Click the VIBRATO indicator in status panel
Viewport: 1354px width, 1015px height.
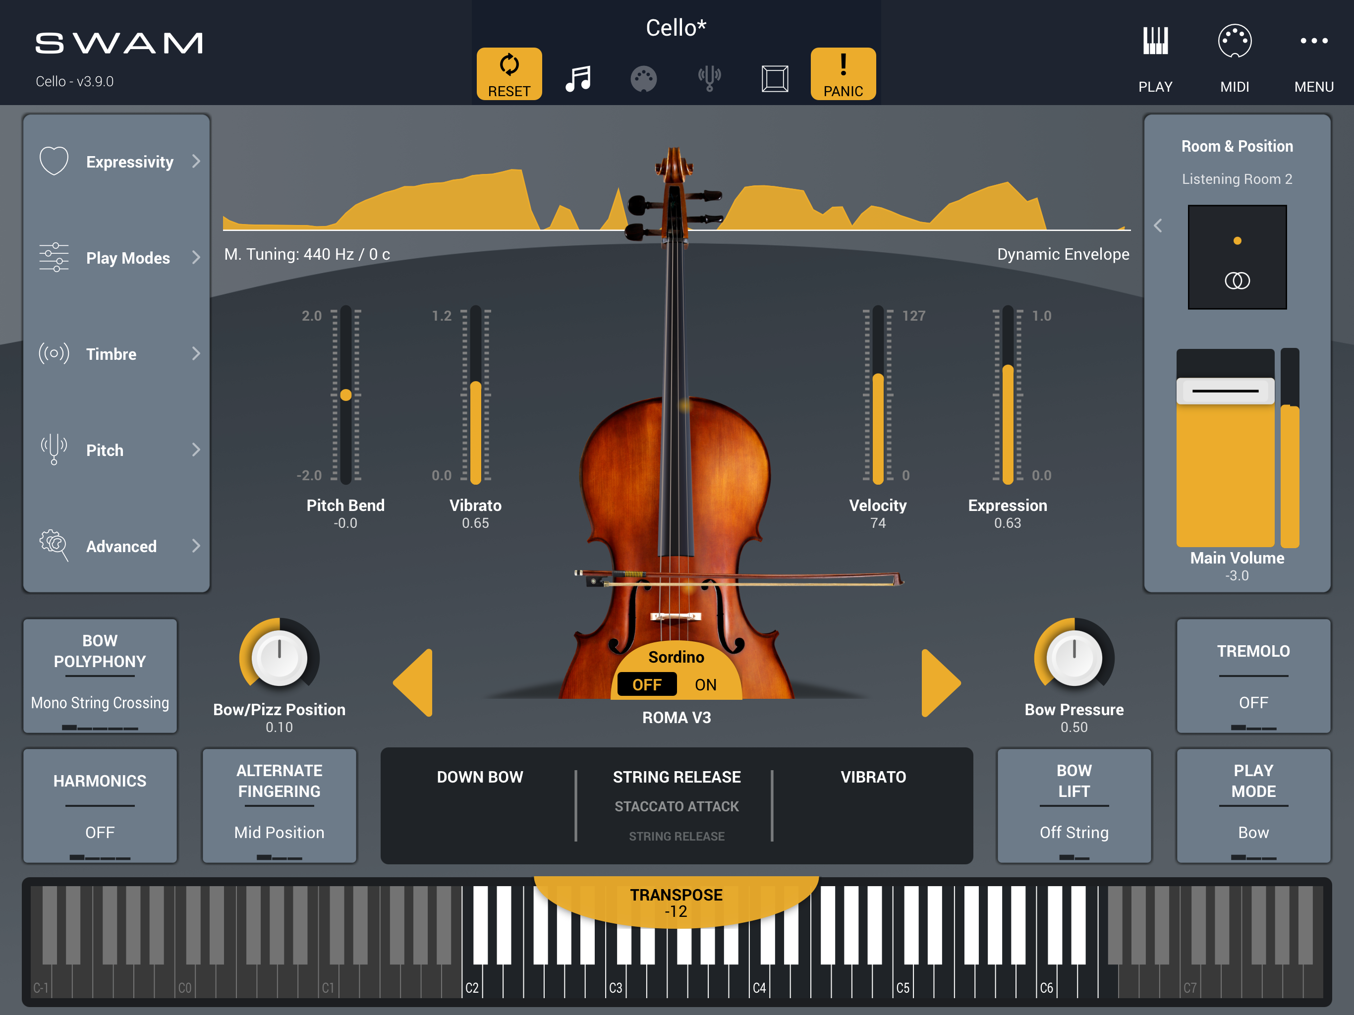(873, 777)
